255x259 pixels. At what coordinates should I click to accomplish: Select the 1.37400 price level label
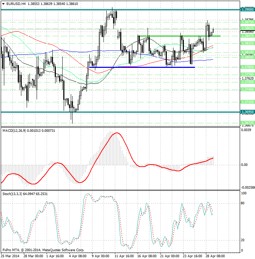click(248, 90)
